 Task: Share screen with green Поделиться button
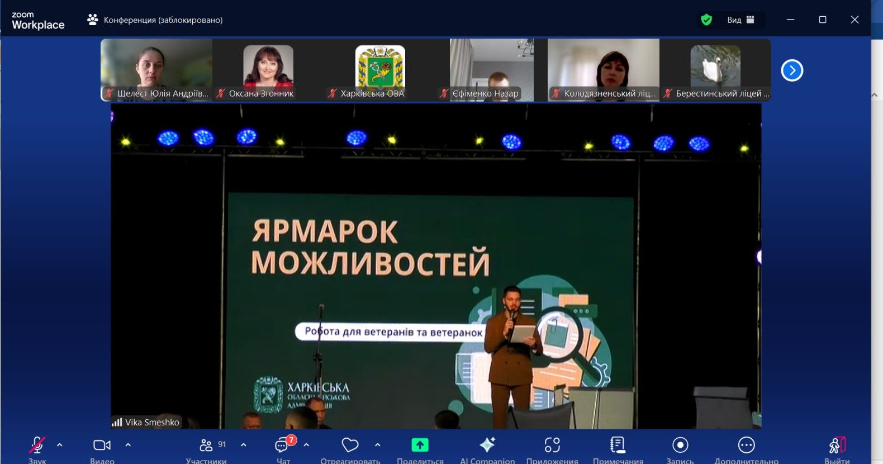coord(420,445)
